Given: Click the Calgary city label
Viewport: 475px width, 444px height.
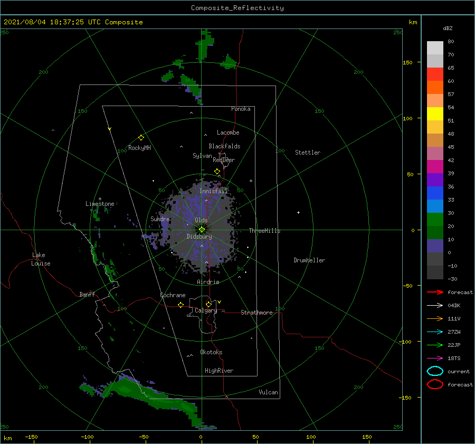Looking at the screenshot, I should click(206, 310).
